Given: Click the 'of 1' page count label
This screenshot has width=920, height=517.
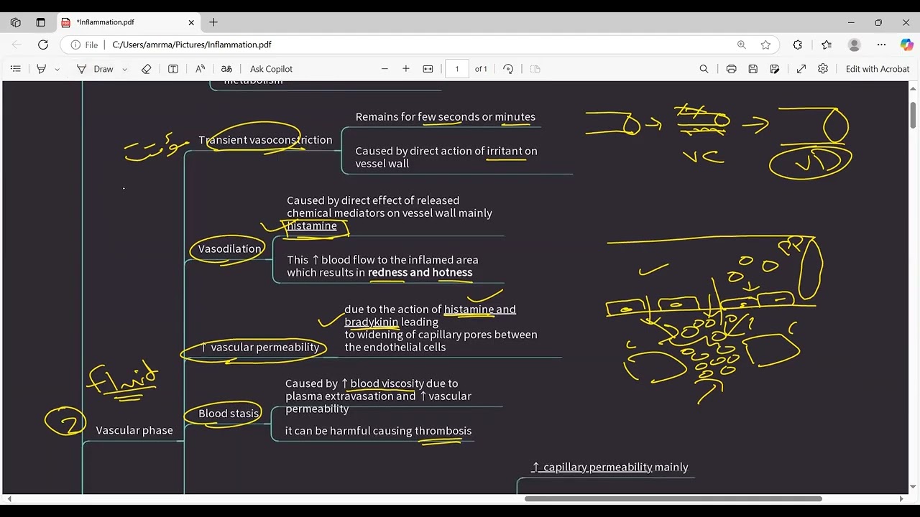Looking at the screenshot, I should [x=481, y=69].
